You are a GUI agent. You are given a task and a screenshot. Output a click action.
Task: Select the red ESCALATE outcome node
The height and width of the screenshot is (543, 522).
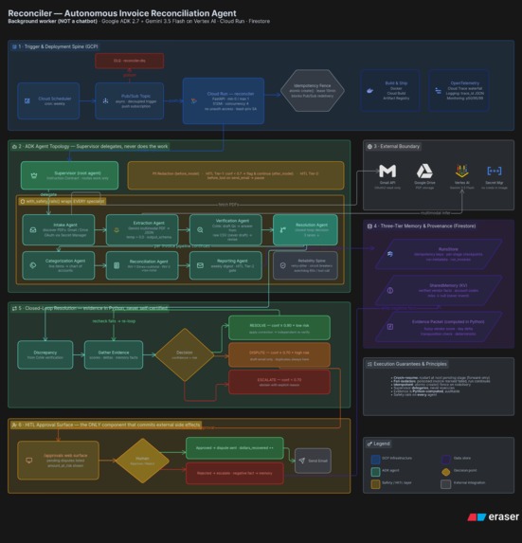pos(279,382)
